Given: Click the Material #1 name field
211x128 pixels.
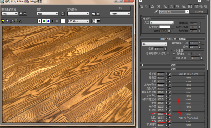Looking at the screenshot, I should 172,12.
